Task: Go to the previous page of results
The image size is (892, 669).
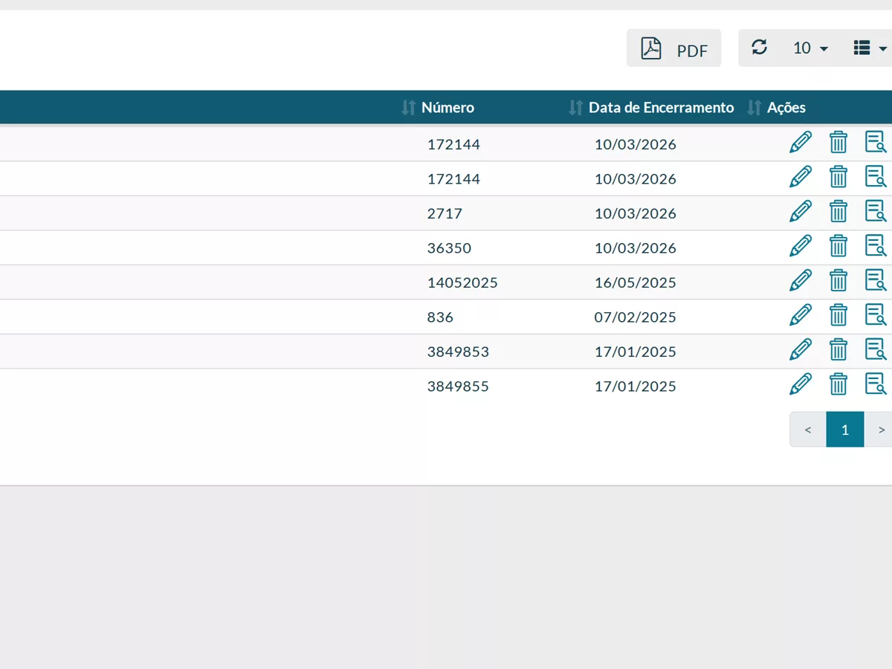Action: pos(808,430)
